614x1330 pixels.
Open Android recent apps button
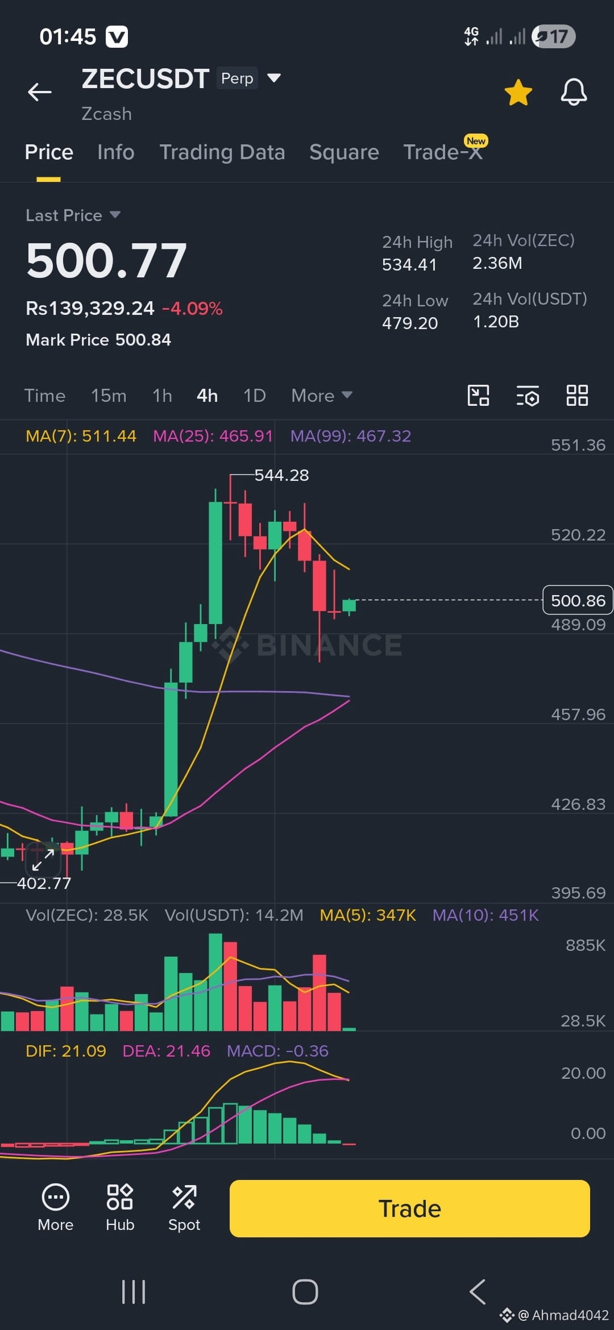(134, 1292)
